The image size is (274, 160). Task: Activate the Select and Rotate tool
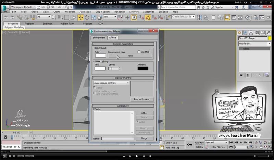coord(87,17)
